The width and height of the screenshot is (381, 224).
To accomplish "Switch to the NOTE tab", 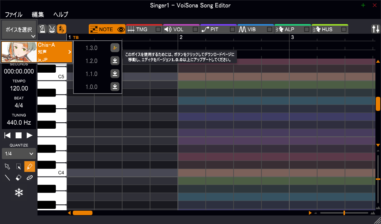I will (107, 29).
